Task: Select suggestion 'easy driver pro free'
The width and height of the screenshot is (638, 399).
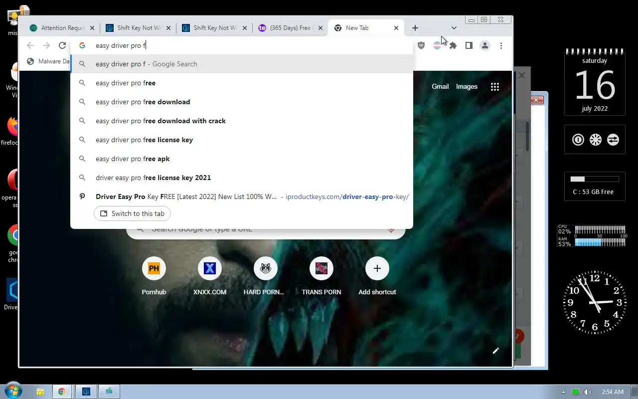Action: [x=242, y=83]
